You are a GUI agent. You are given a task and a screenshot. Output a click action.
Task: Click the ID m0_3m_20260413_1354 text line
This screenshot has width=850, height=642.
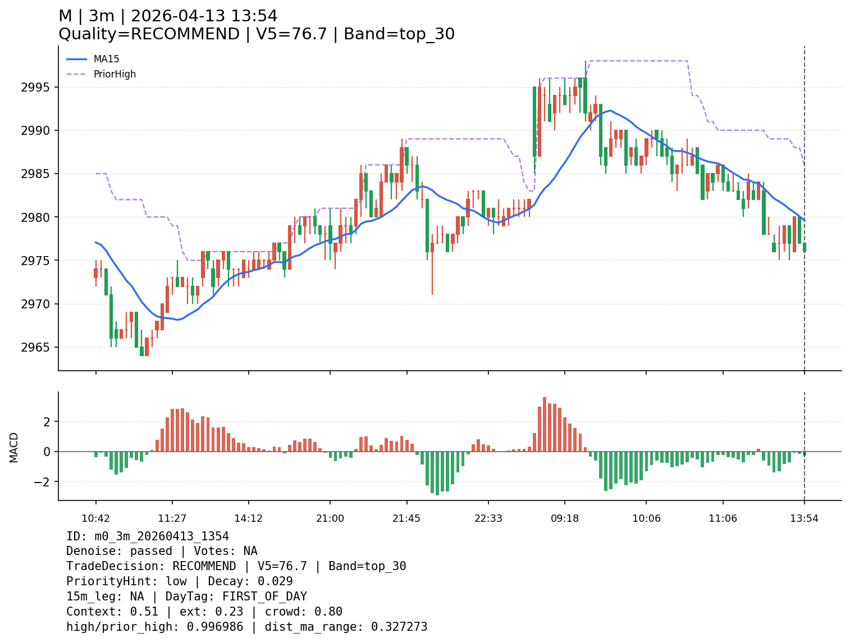(147, 536)
